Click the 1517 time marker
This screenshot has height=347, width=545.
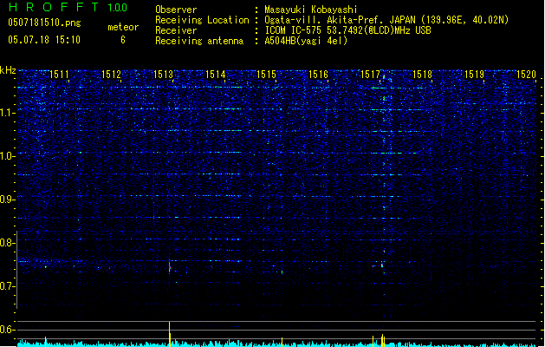371,75
